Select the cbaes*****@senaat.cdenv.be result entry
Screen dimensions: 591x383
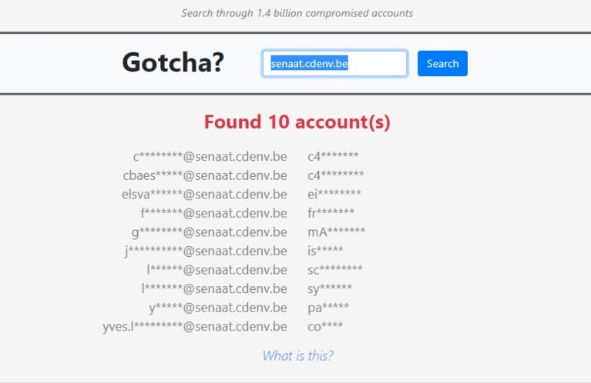click(x=205, y=175)
